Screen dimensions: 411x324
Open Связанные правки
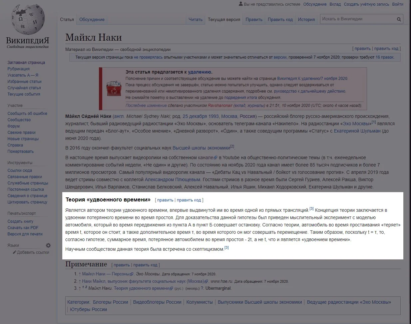coord(25,177)
